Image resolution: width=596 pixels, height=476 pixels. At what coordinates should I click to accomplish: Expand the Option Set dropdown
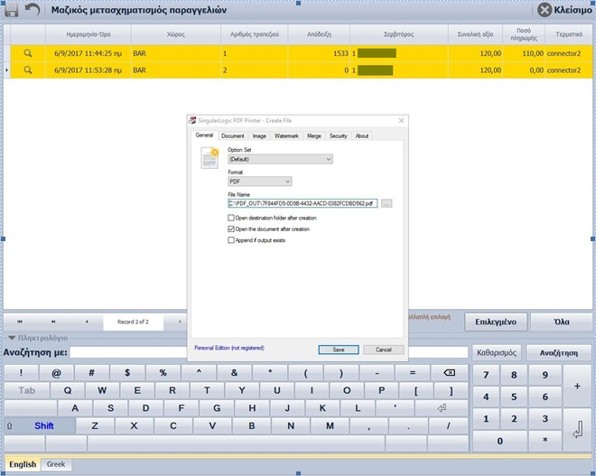[328, 159]
